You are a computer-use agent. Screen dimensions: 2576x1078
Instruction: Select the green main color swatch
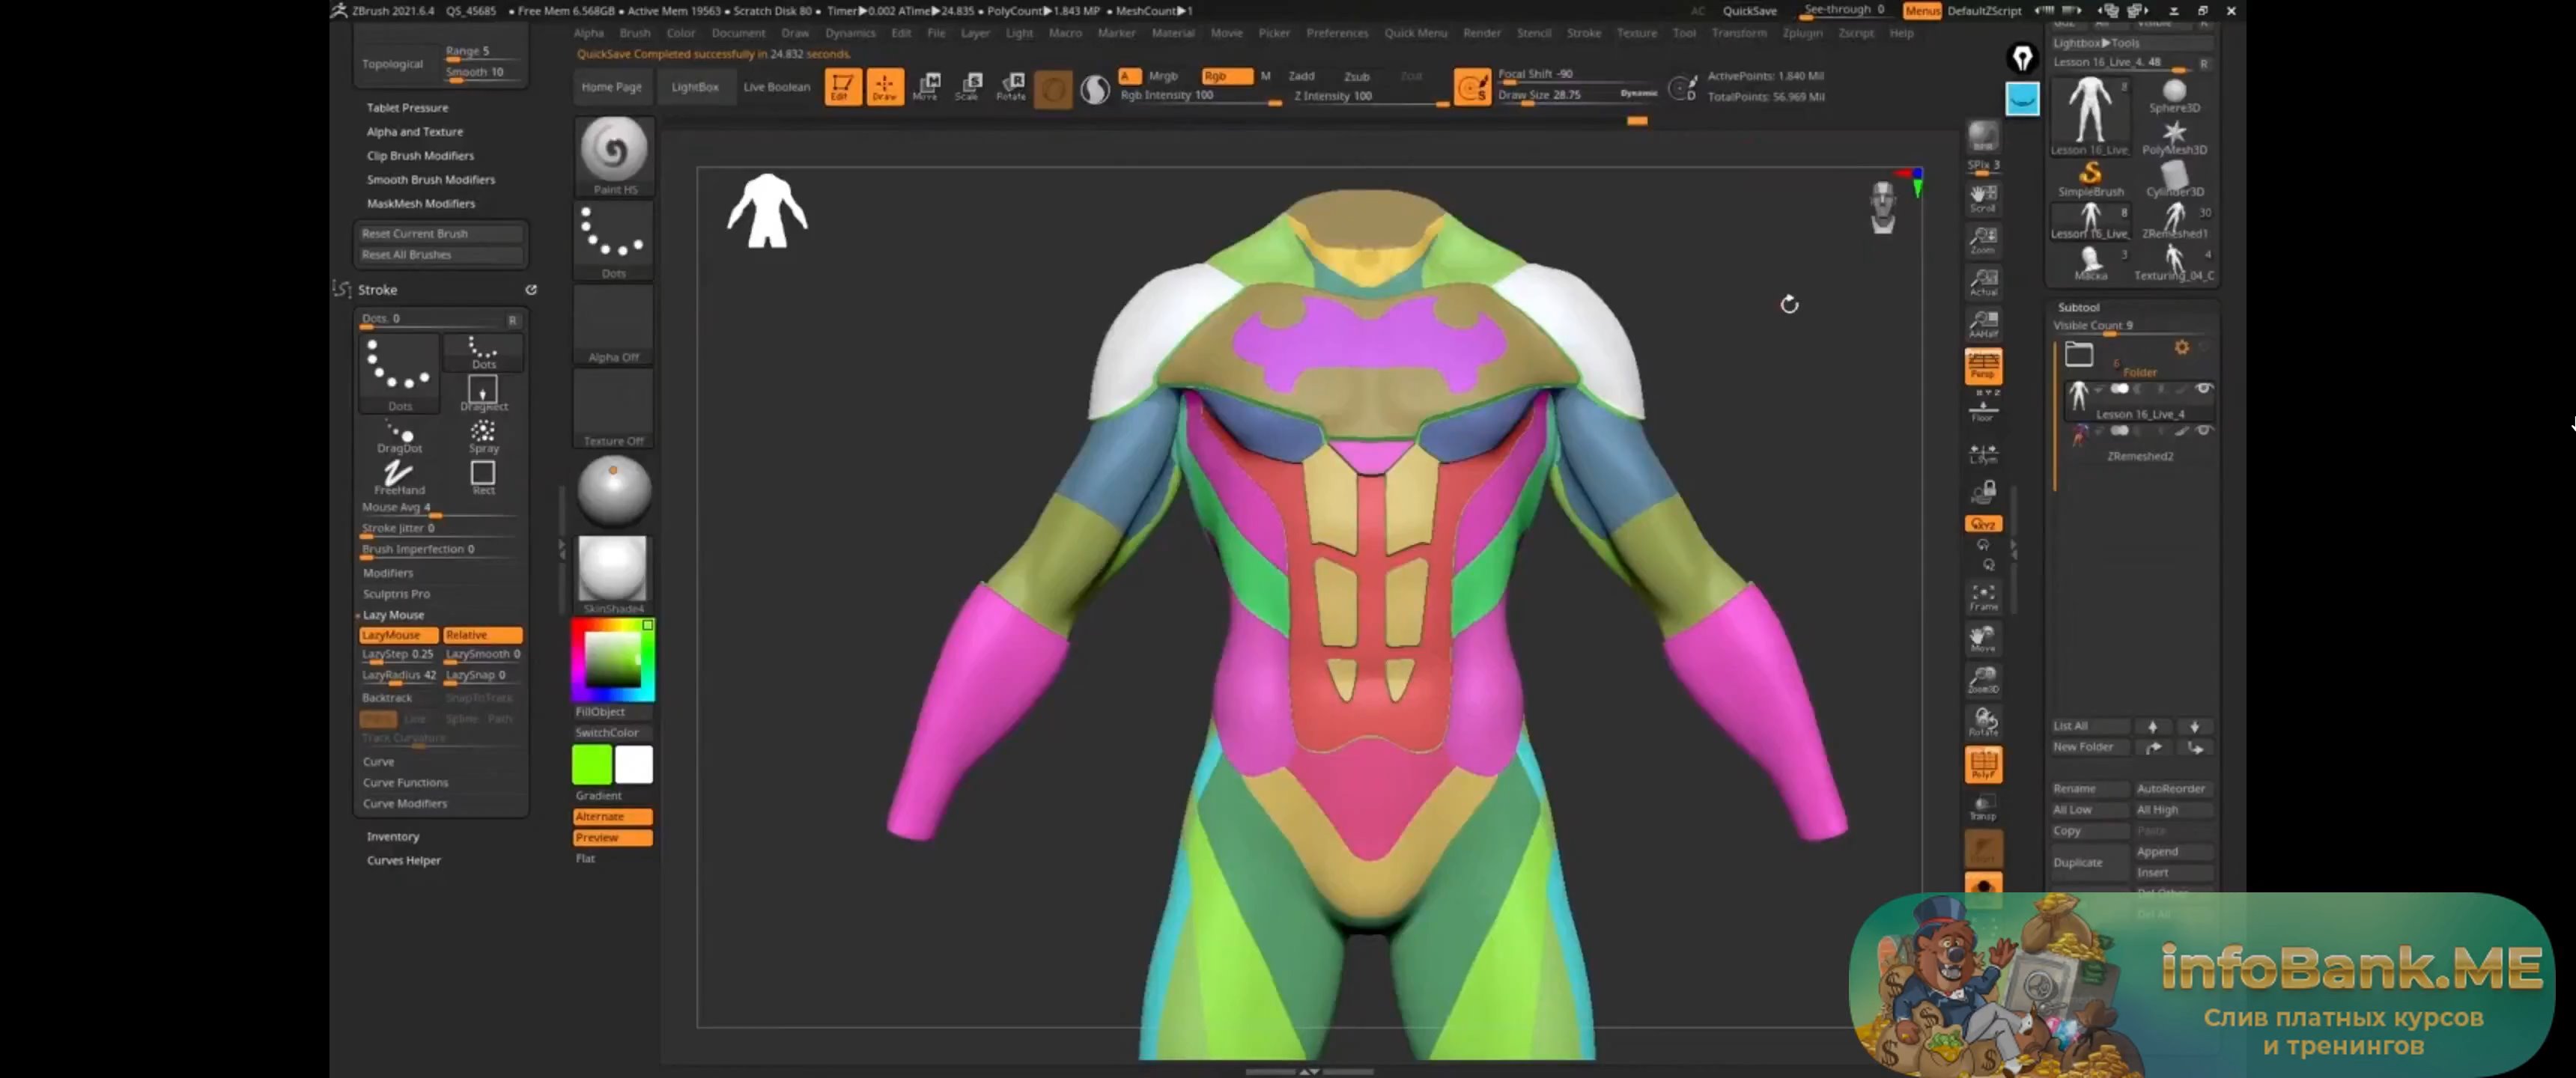[x=592, y=765]
